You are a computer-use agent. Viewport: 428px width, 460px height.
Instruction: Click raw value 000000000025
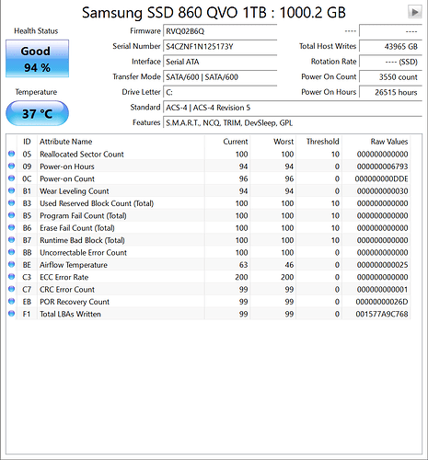(382, 265)
